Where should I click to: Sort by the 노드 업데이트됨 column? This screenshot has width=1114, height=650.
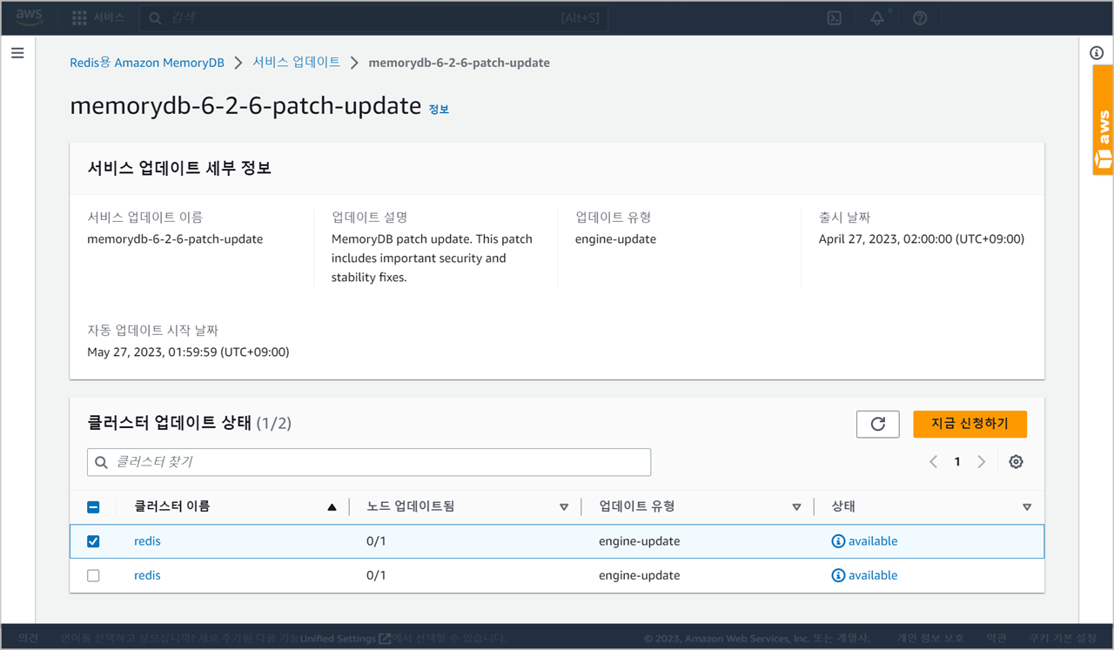[563, 507]
